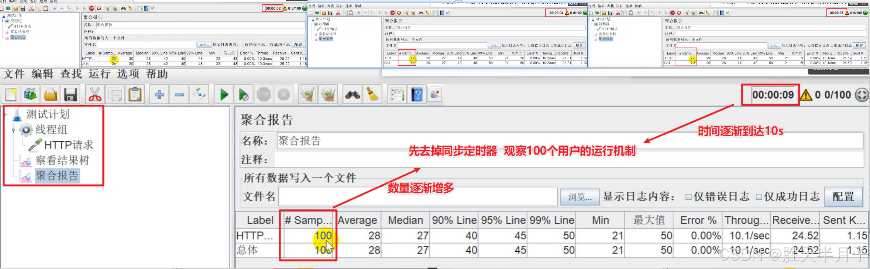Screen dimensions: 870x269
Task: Click 注释 input field in 00:00:09 window
Action: [x=569, y=160]
